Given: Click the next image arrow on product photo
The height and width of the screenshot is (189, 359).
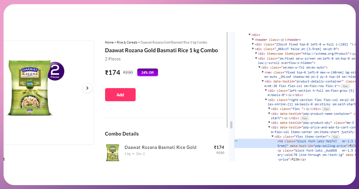Looking at the screenshot, I should pyautogui.click(x=87, y=88).
